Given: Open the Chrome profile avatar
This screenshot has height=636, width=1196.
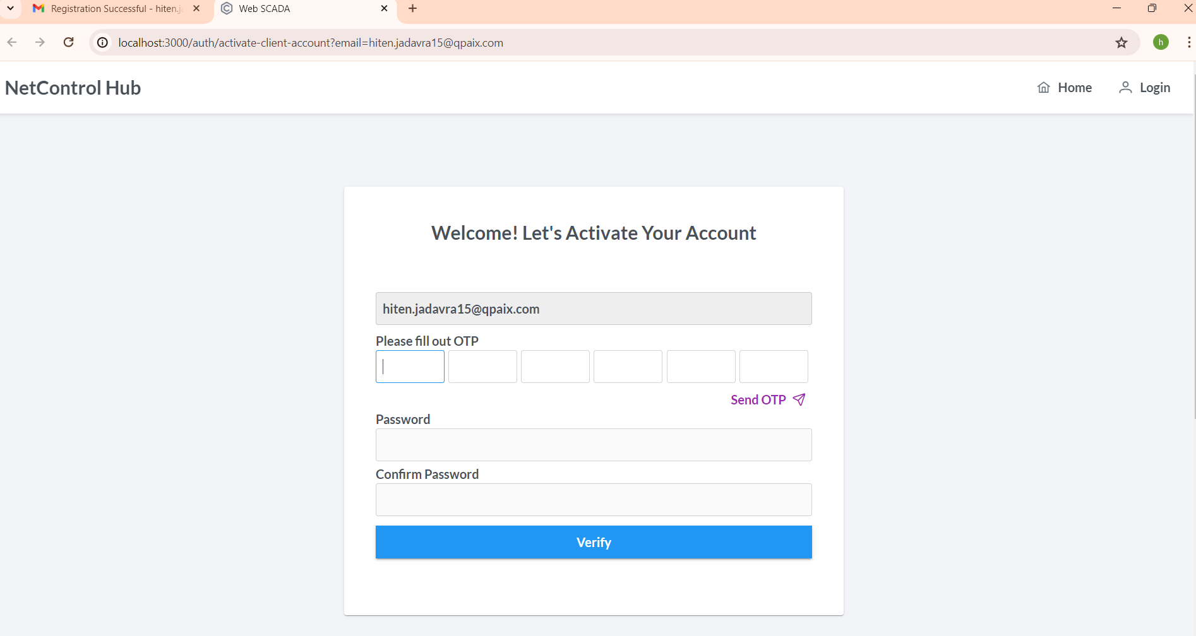Looking at the screenshot, I should (1160, 42).
